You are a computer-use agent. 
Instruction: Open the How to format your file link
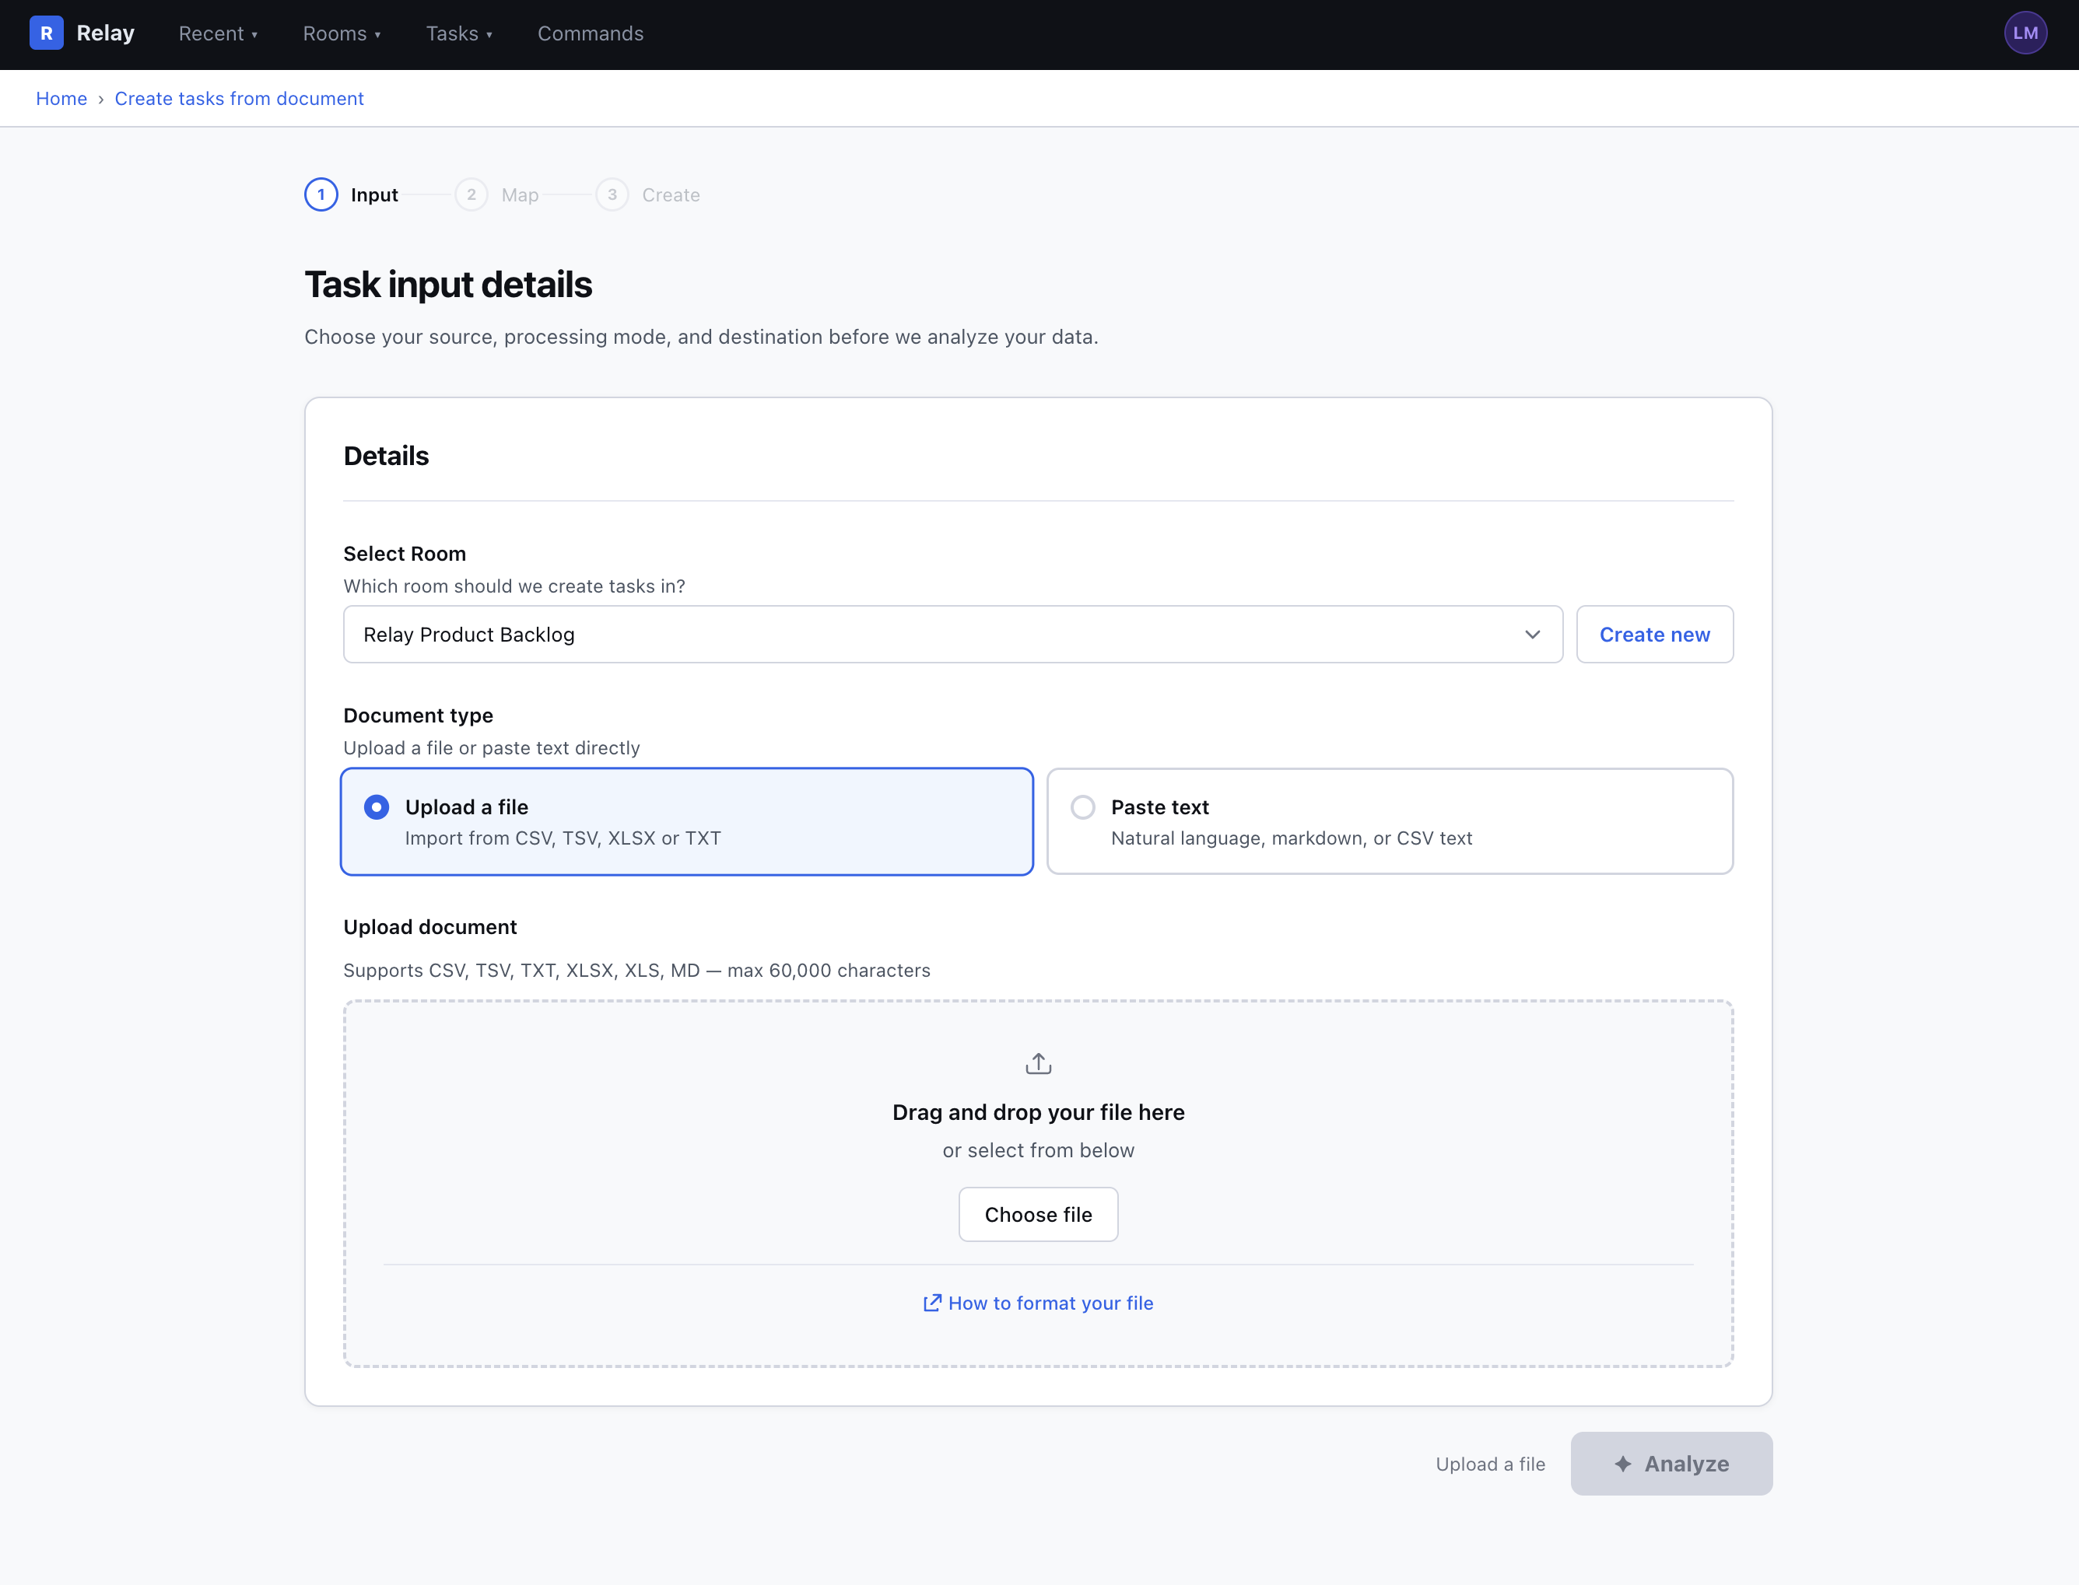pyautogui.click(x=1051, y=1303)
